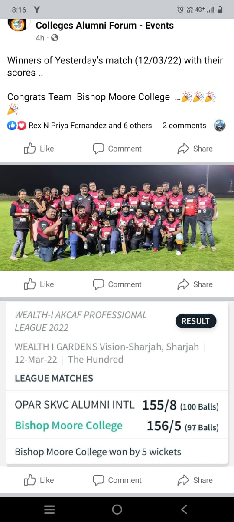The height and width of the screenshot is (522, 234).
Task: Like the top post with thumbs-up icon
Action: point(39,149)
